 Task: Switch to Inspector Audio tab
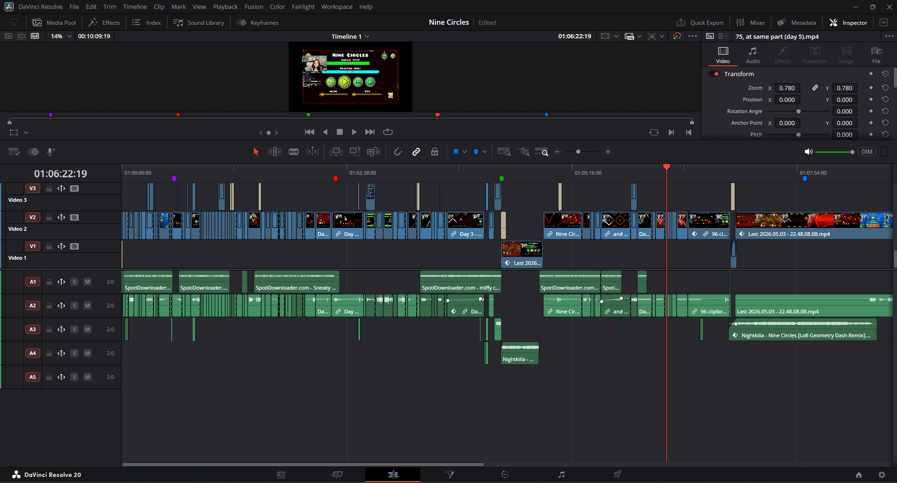753,56
